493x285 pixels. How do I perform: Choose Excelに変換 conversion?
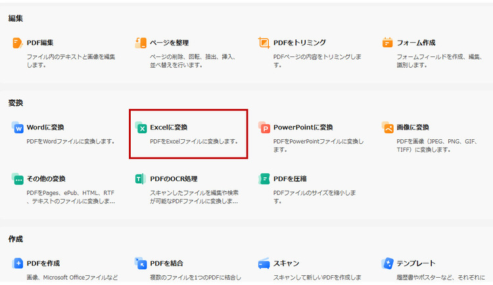tap(168, 127)
